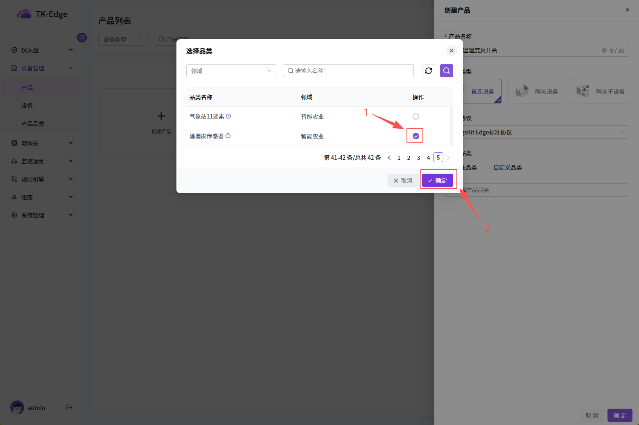The image size is (639, 425).
Task: Click info icon beside 温湿度传感器
Action: (228, 136)
